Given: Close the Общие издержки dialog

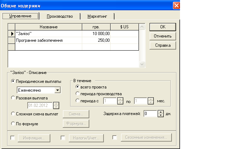Looking at the screenshot, I should (x=176, y=6).
